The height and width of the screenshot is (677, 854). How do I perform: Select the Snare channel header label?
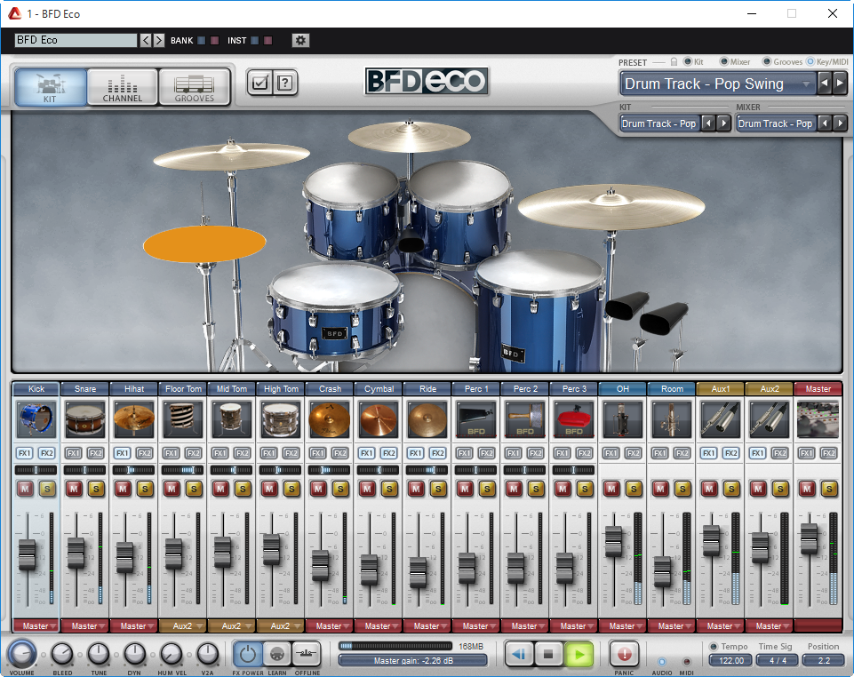[x=85, y=389]
